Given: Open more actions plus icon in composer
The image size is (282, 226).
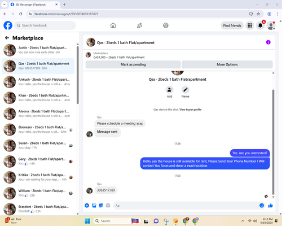Looking at the screenshot, I should (x=87, y=206).
